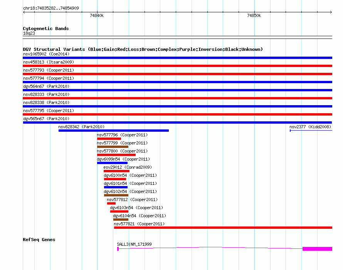Click the nsv828333 (Park2010) label

(46, 94)
